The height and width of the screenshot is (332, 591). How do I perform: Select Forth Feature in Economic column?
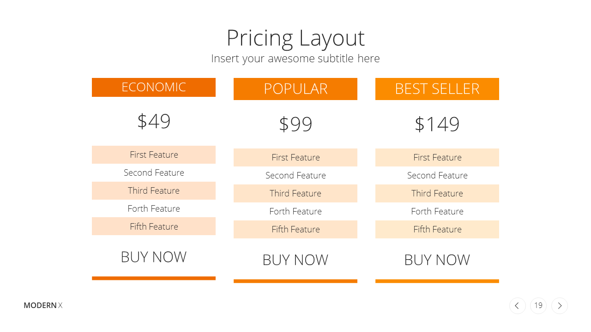(x=154, y=208)
